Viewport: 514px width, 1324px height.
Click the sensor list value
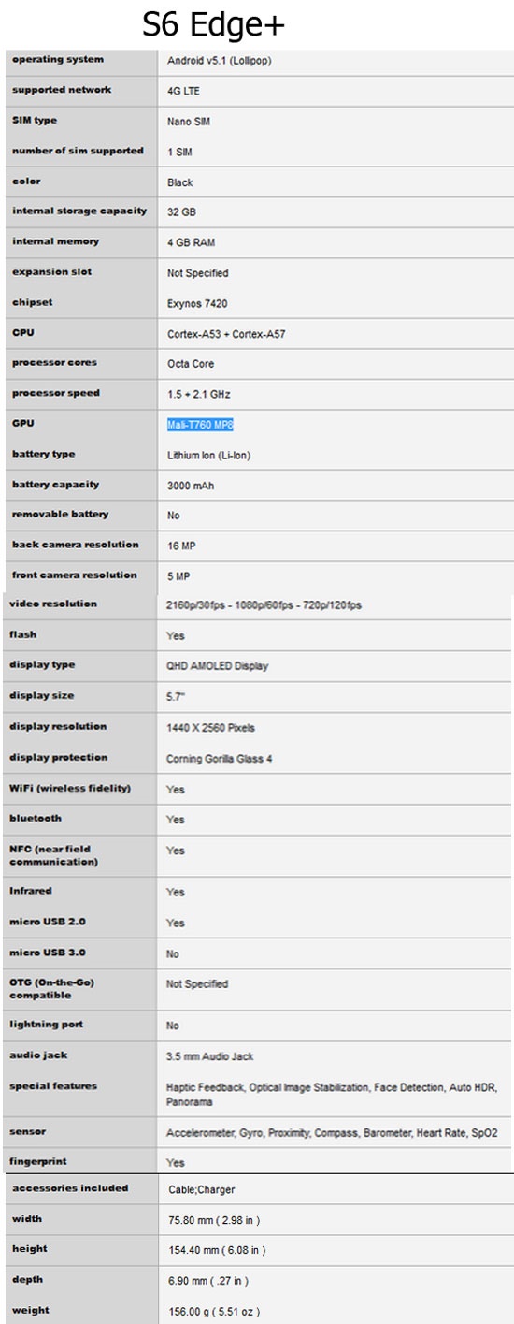332,1133
